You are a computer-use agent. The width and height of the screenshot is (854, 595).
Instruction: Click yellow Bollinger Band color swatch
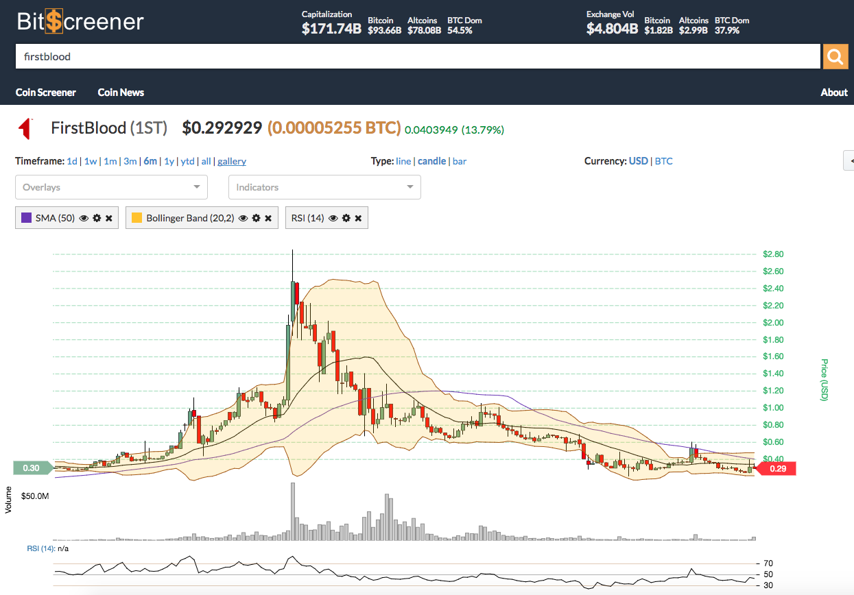(137, 218)
